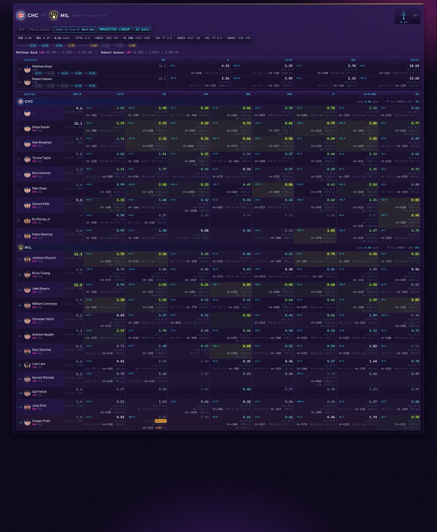Viewport: 437px width, 532px height.
Task: Click the Brewers logo on the MIL lineup section row
Action: coord(21,247)
